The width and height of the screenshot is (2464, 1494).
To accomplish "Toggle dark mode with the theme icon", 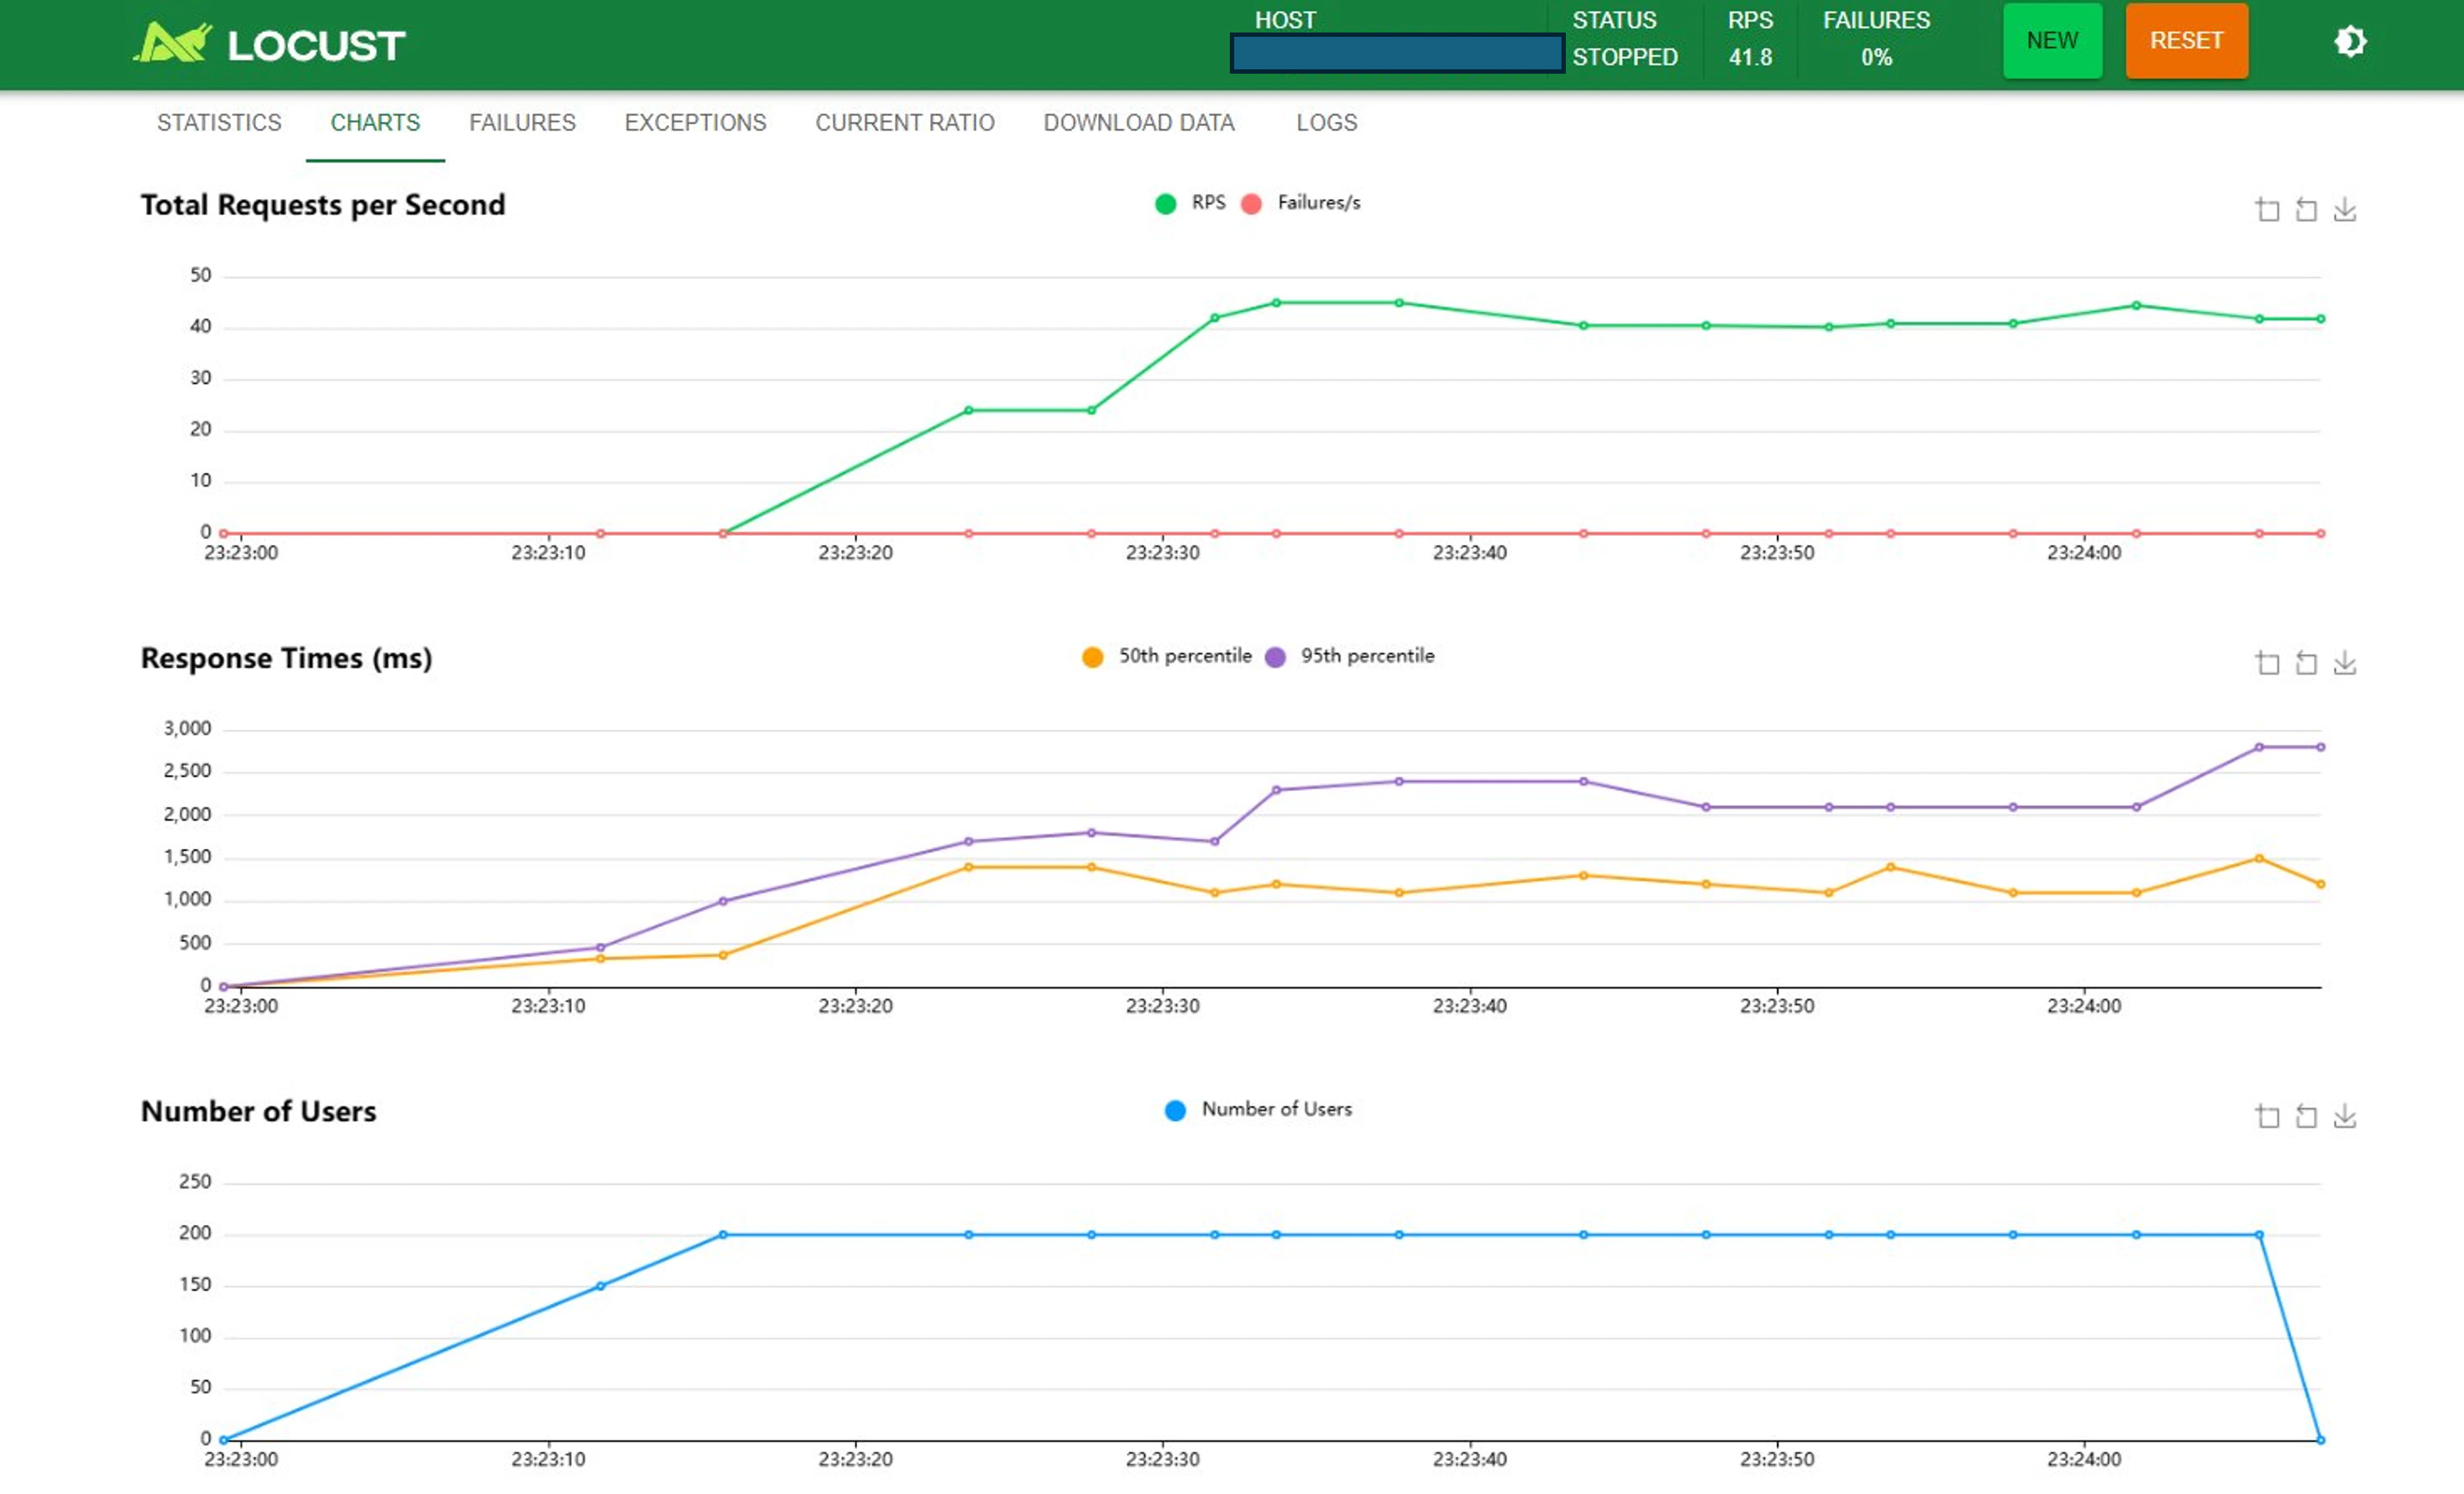I will click(2350, 42).
